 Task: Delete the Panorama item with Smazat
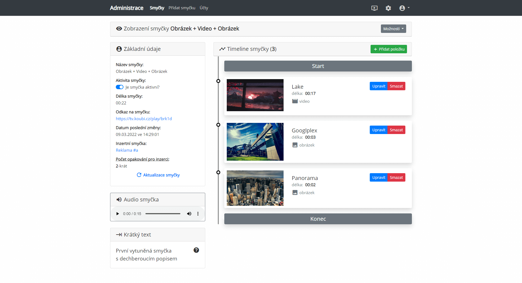[x=396, y=178]
